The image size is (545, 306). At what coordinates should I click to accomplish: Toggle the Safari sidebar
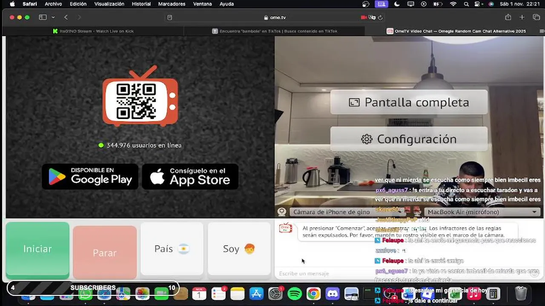(x=43, y=17)
